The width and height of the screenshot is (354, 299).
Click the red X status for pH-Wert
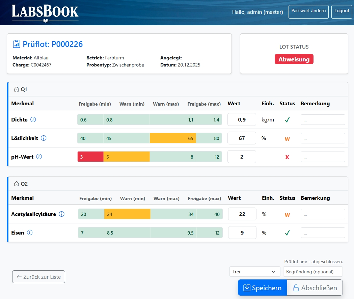[x=287, y=157]
